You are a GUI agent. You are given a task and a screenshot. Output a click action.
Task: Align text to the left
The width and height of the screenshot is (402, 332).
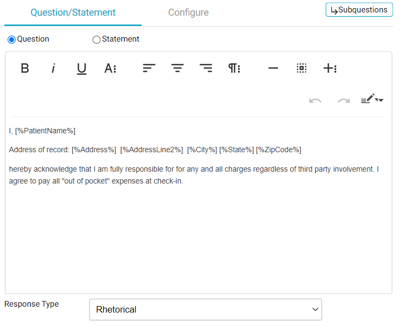149,69
